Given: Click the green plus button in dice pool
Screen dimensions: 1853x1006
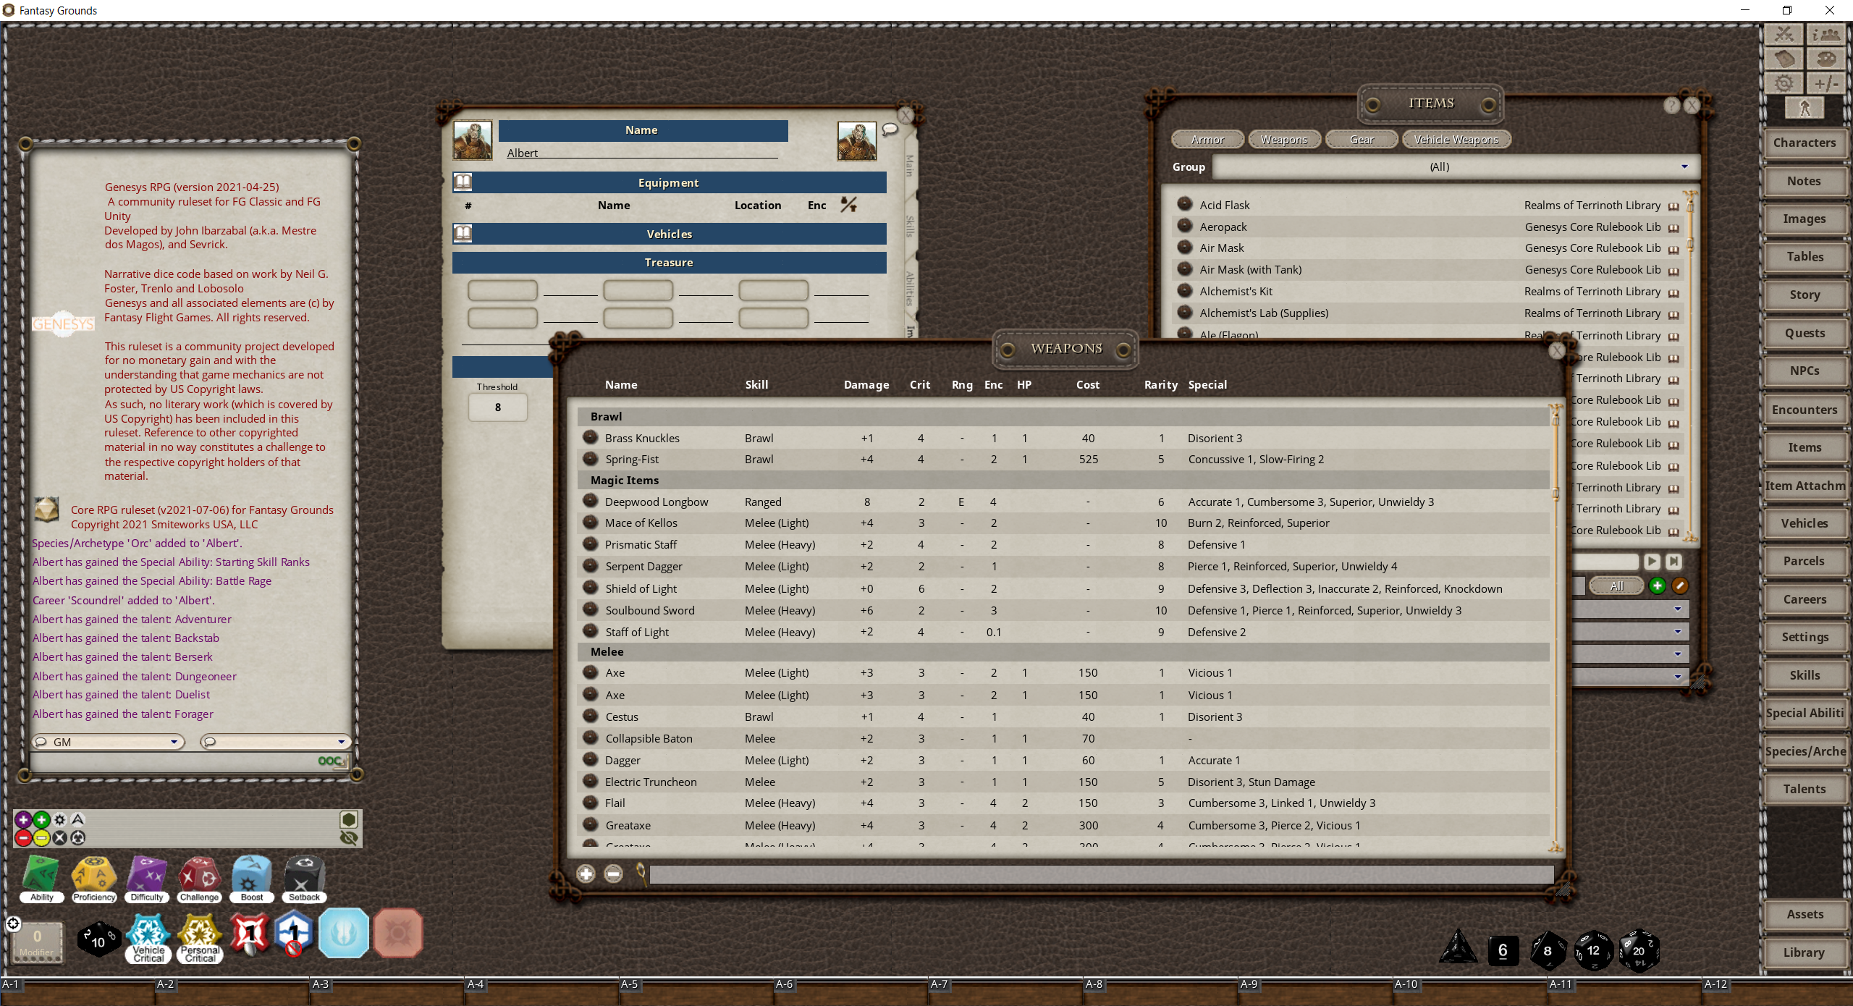Looking at the screenshot, I should point(41,820).
